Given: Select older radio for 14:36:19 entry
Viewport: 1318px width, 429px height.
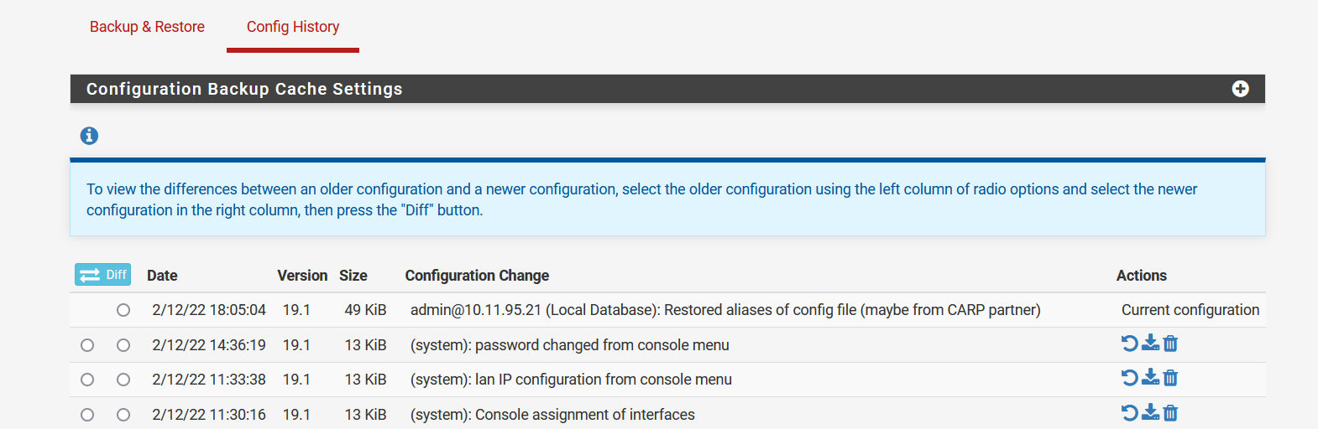Looking at the screenshot, I should pyautogui.click(x=87, y=345).
